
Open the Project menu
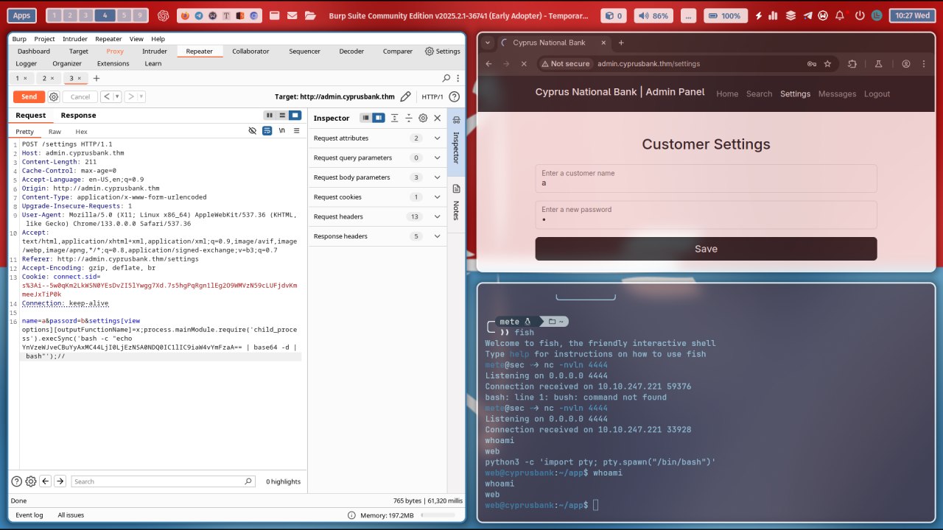[x=44, y=39]
